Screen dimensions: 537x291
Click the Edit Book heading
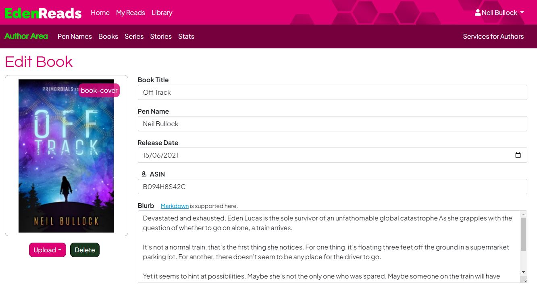coord(39,62)
